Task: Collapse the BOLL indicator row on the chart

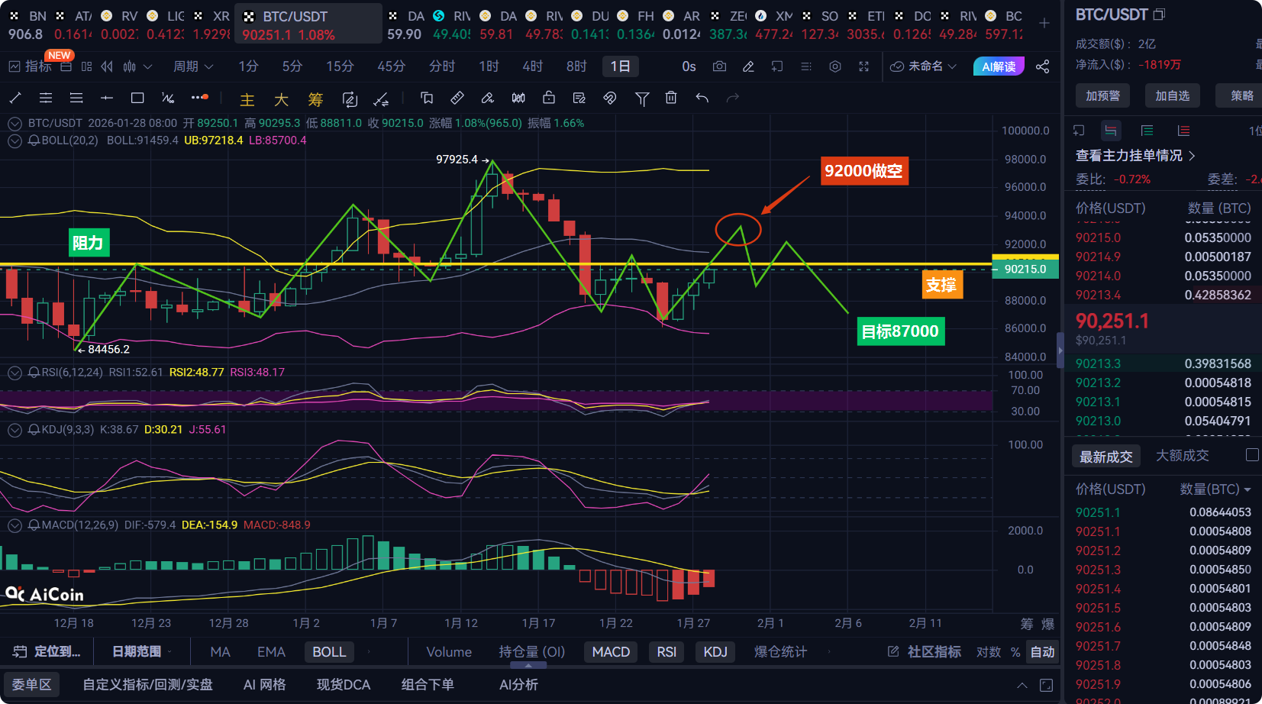Action: [x=15, y=140]
